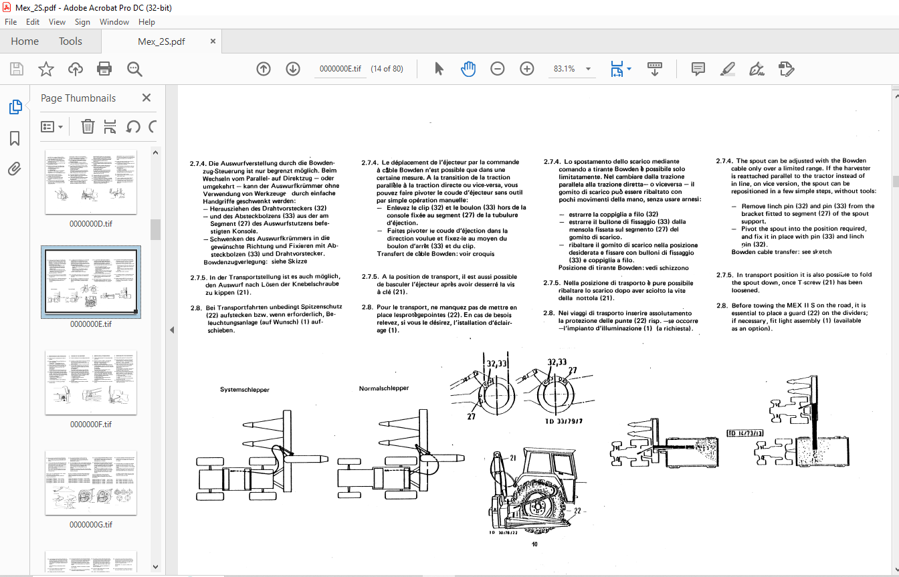Open the edit and stamp tool icon
Viewport: 899px width, 577px height.
[x=787, y=69]
